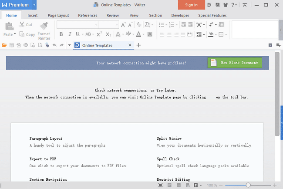Apply bulleted list icon
The image size is (283, 189).
click(162, 25)
